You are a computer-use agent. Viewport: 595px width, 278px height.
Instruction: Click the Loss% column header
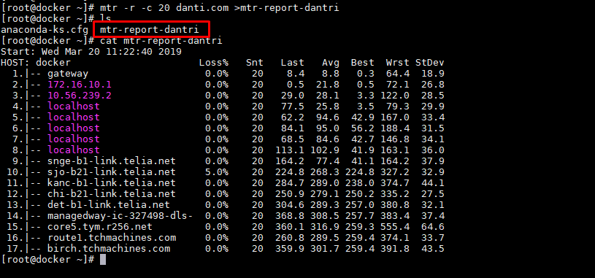point(214,63)
